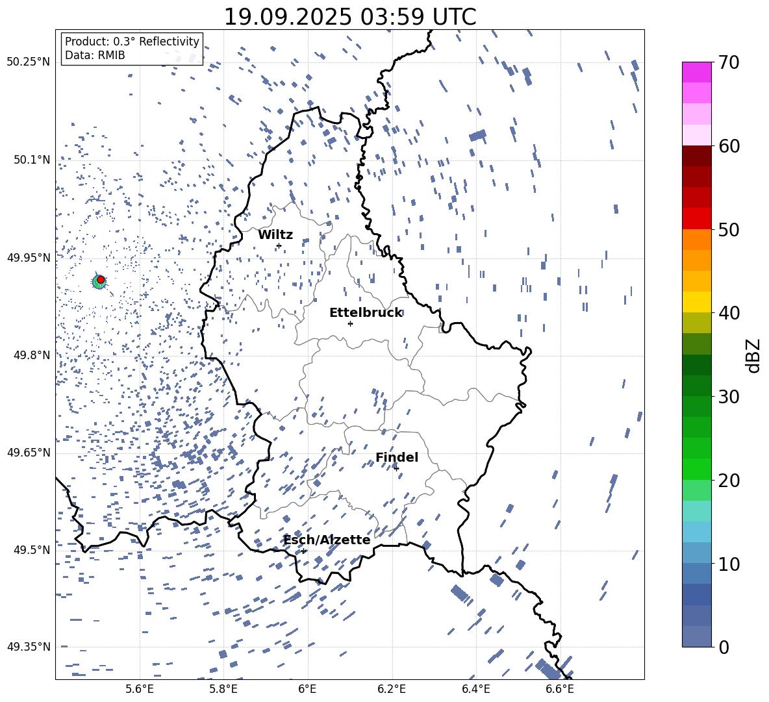Click the 6.4°E longitude label

475,689
